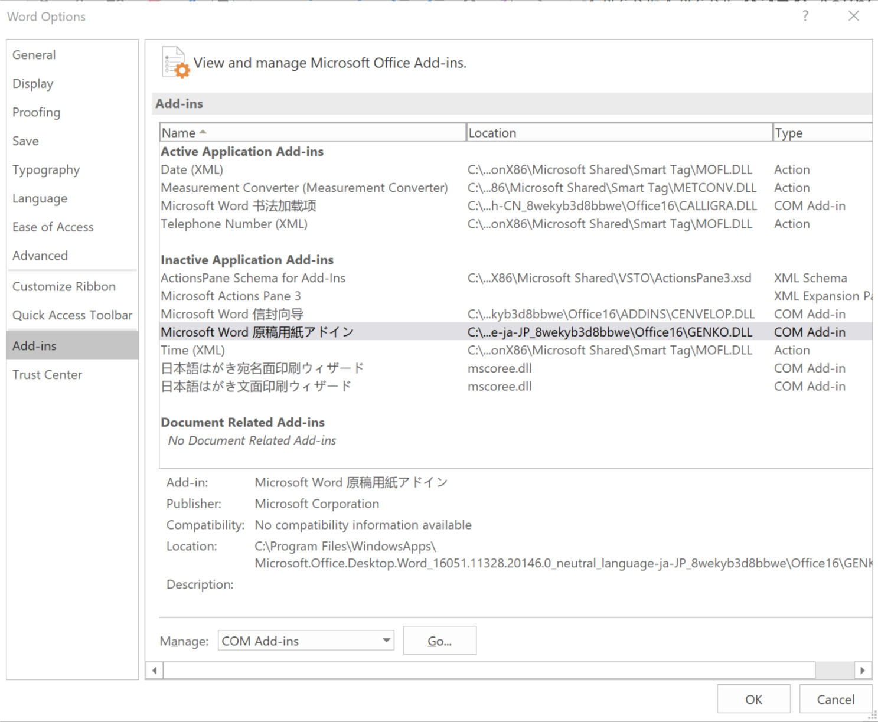
Task: Open the General options category
Action: pos(73,55)
